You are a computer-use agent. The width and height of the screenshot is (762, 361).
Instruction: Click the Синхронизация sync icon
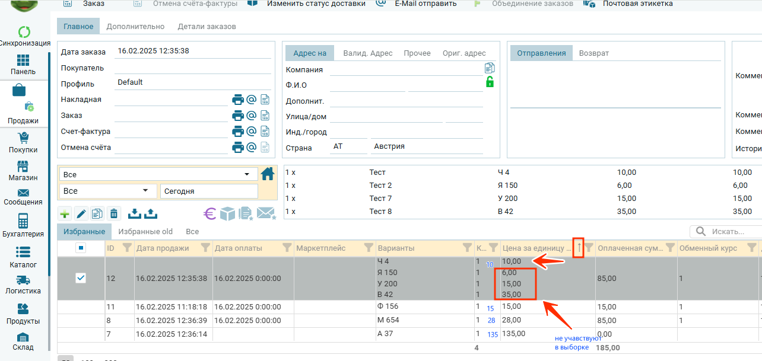[x=24, y=33]
